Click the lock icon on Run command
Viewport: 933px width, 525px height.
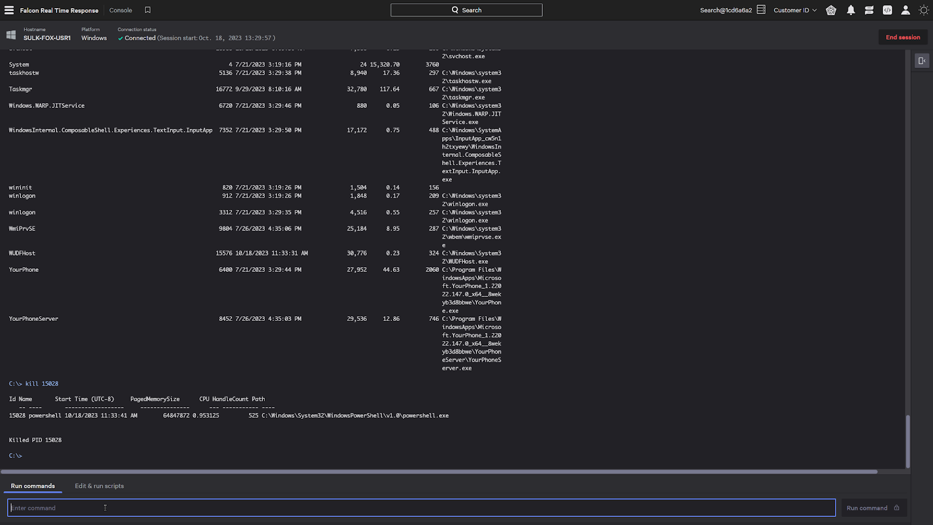click(897, 508)
